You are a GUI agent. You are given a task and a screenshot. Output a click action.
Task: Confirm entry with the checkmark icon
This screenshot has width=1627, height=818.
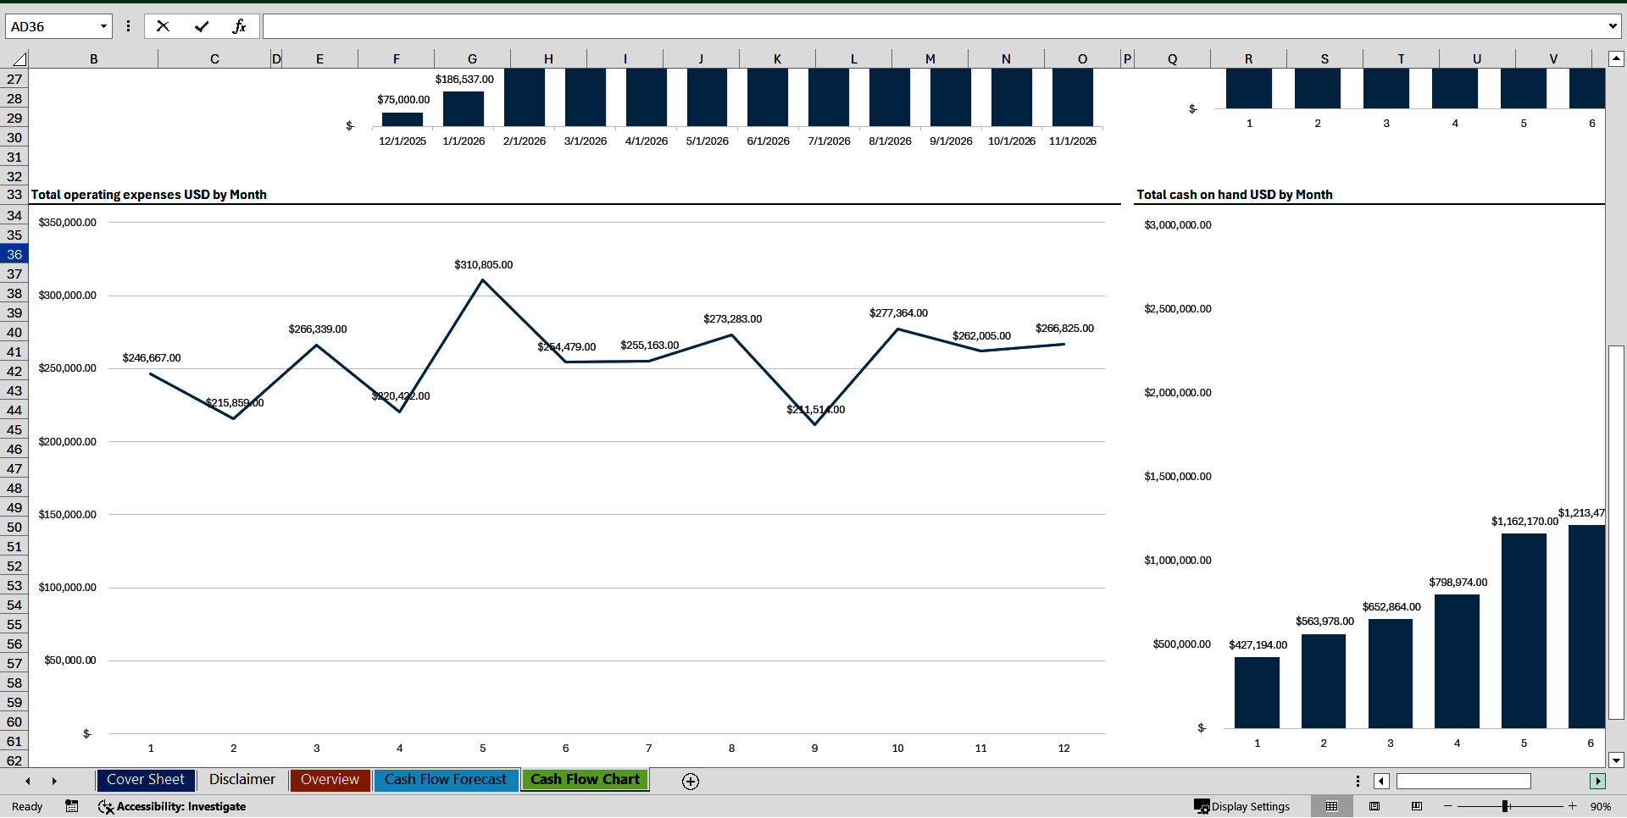point(202,26)
